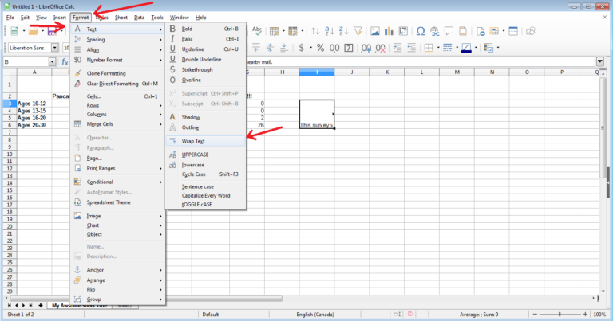
Task: Click the Insert Image toolbar icon
Action: 374,31
